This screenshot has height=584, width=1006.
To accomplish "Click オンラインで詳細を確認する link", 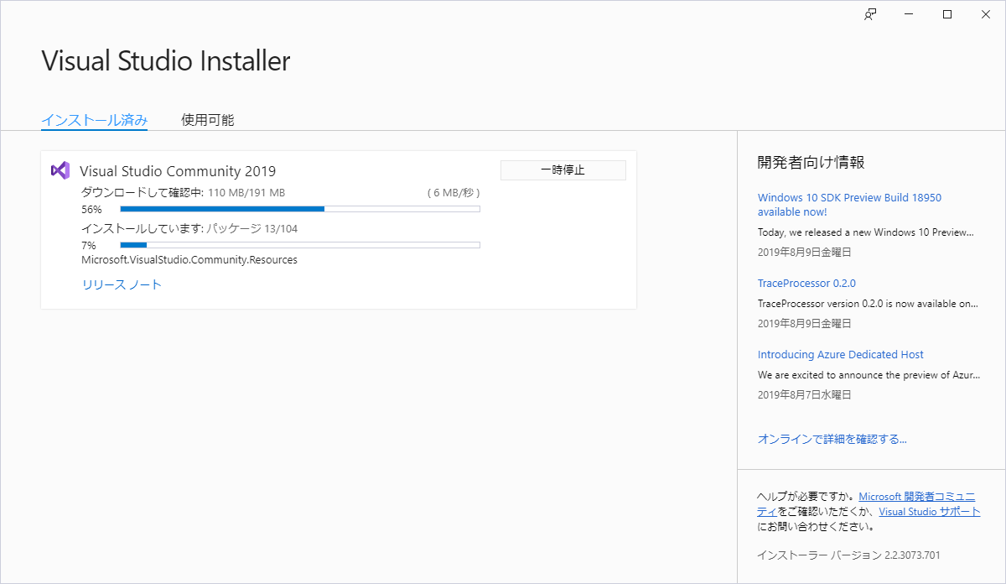I will (832, 439).
